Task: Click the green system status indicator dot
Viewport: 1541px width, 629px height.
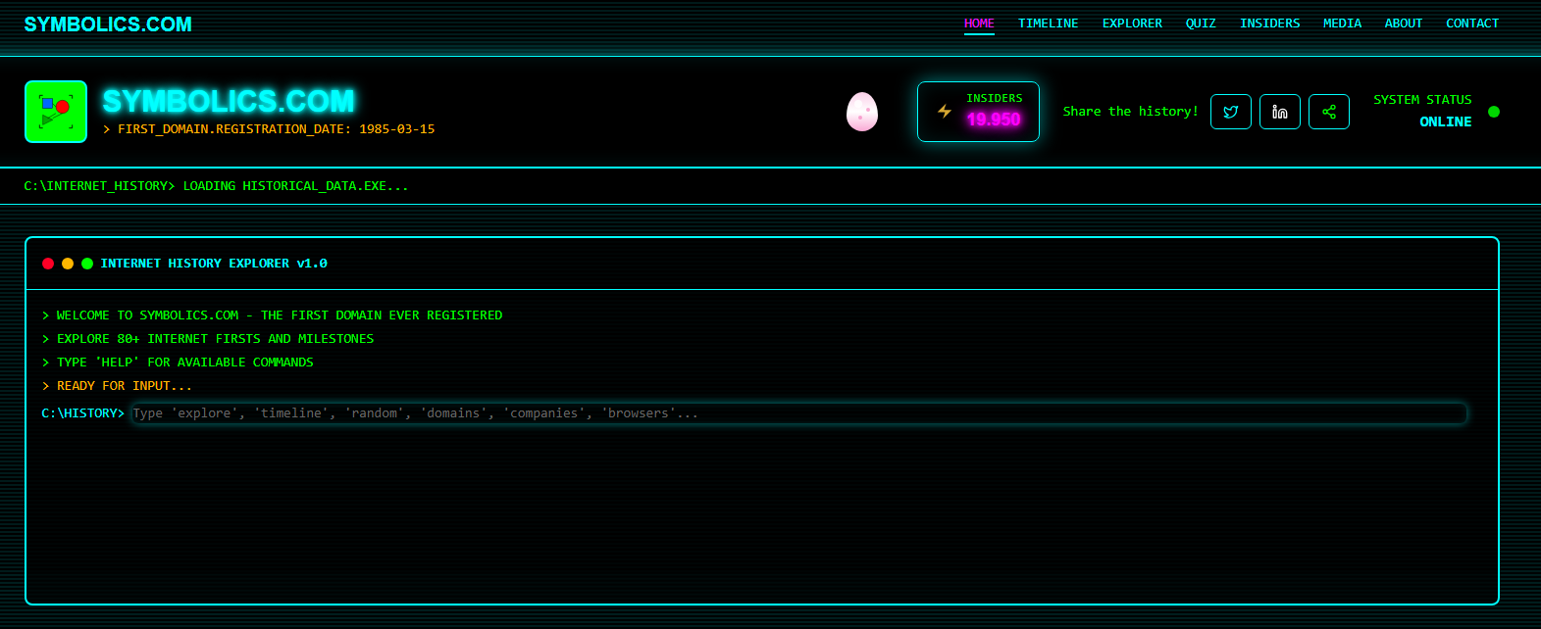Action: click(1494, 112)
